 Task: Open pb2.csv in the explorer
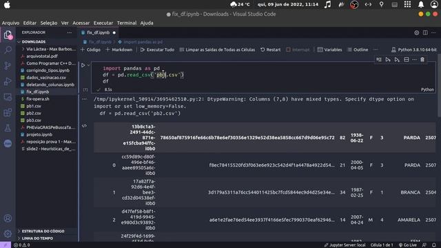[x=34, y=113]
